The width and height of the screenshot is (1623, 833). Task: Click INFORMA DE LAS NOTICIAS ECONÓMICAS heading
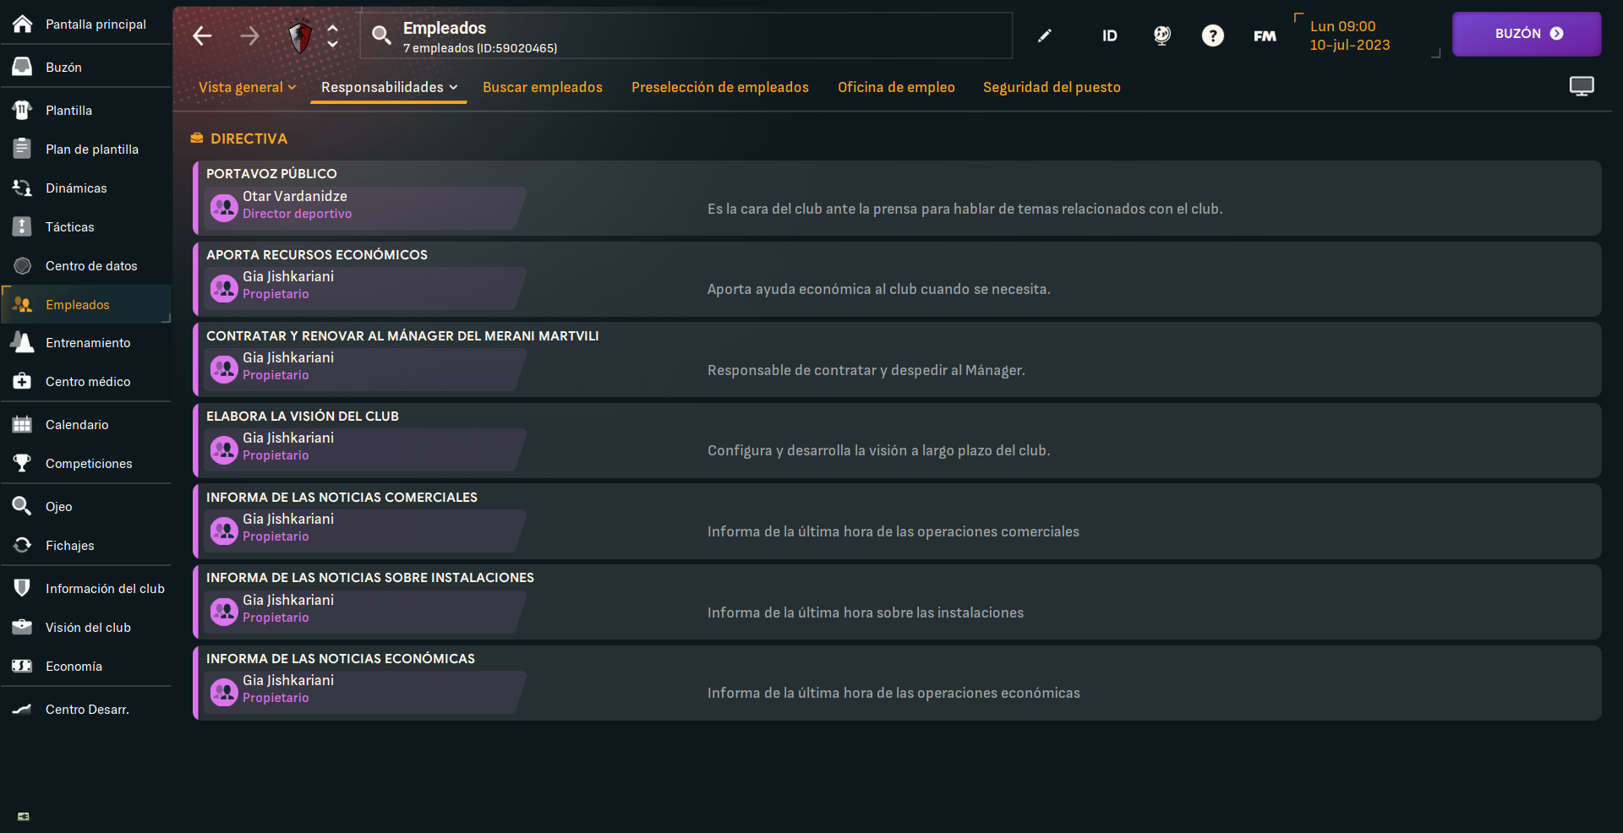point(341,658)
